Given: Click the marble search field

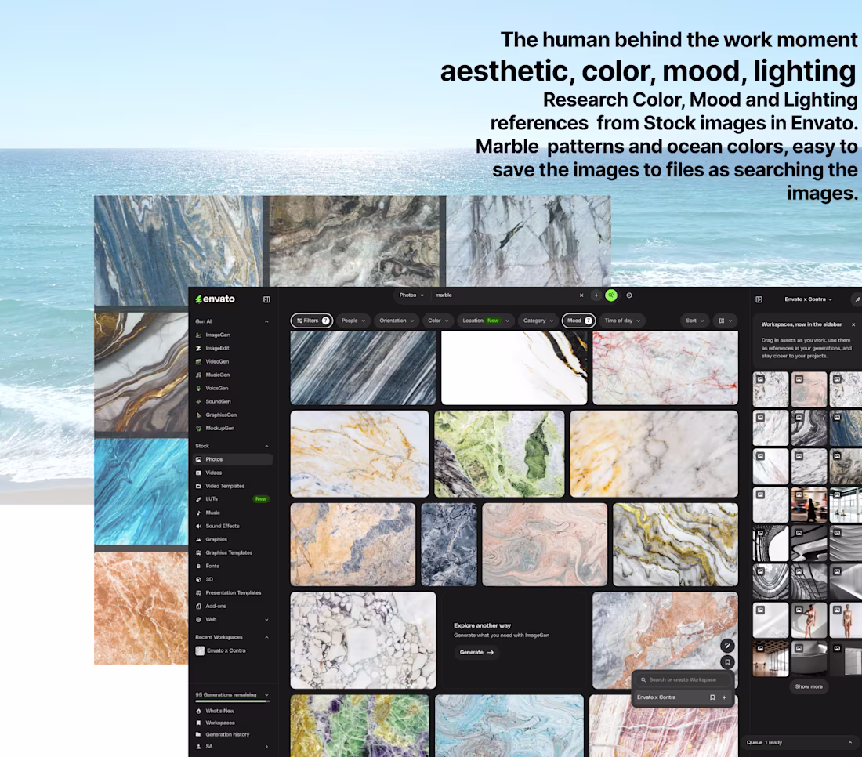Looking at the screenshot, I should click(x=505, y=295).
